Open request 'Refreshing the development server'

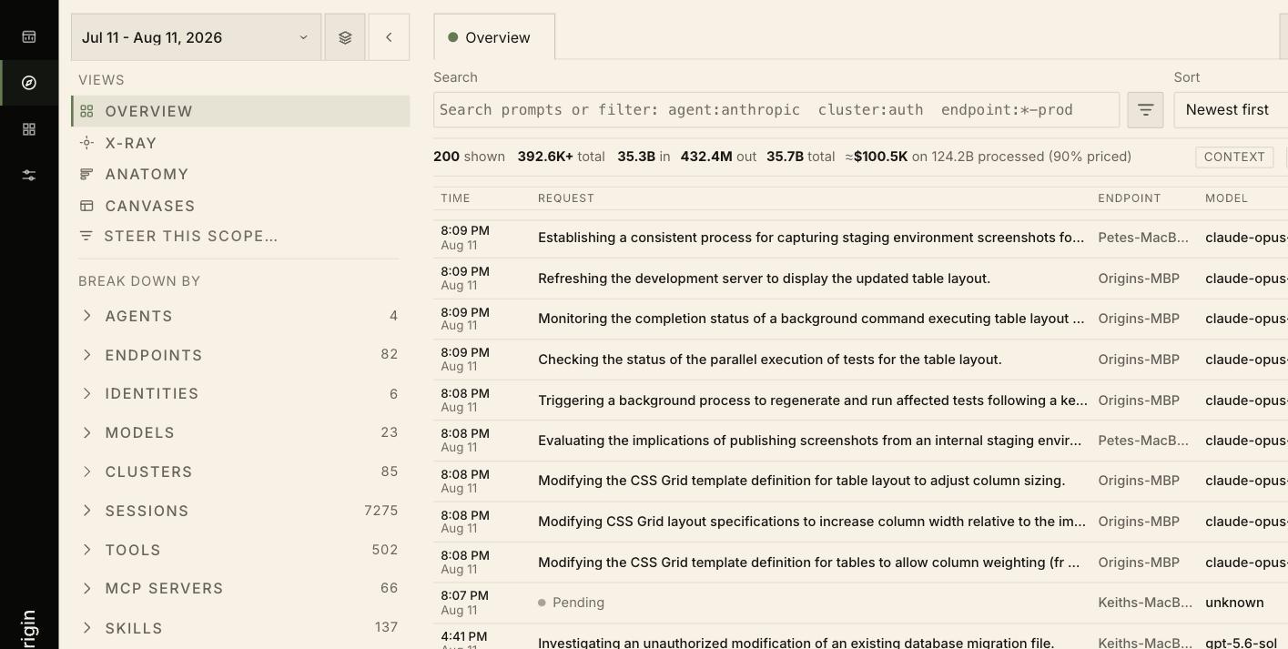tap(764, 279)
